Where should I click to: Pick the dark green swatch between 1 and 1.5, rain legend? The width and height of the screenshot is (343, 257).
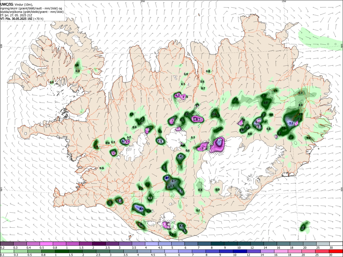pyautogui.click(x=61, y=251)
